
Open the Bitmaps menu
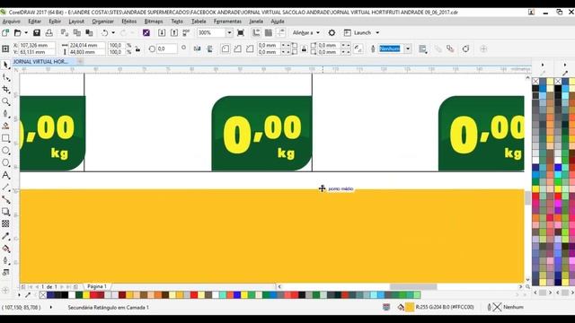pos(154,22)
